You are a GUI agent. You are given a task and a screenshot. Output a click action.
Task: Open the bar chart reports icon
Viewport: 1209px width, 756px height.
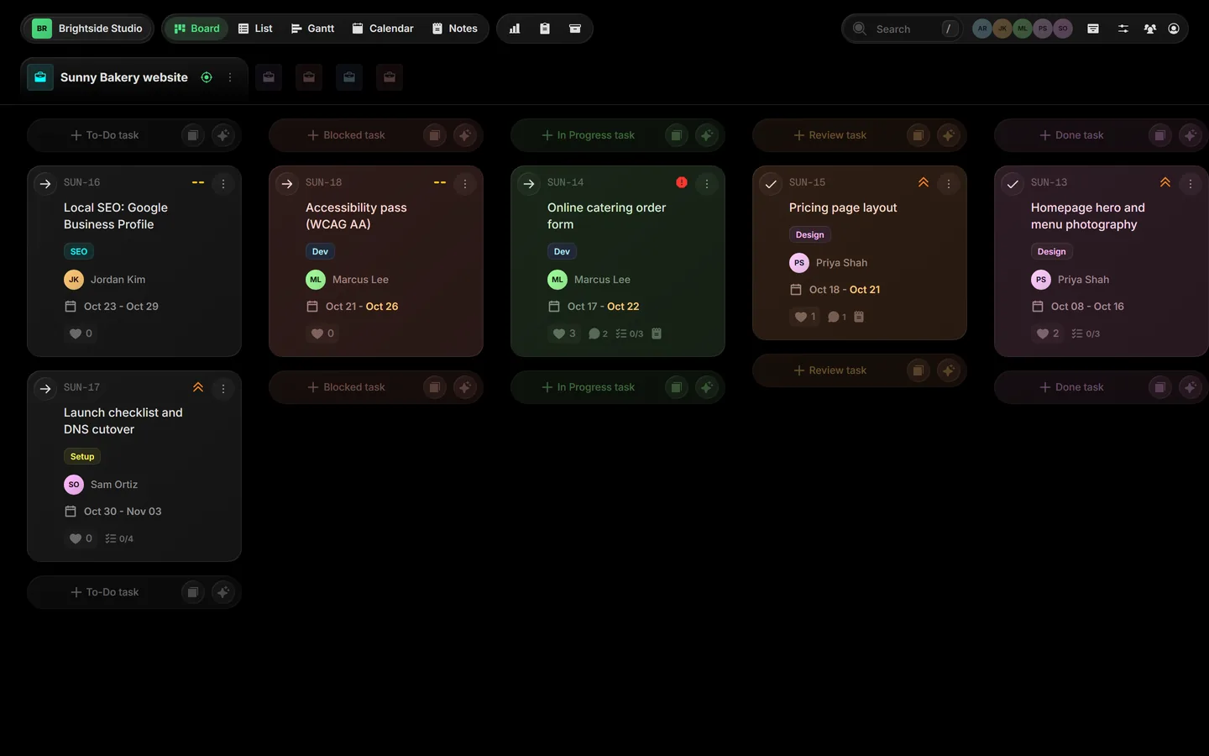(x=515, y=29)
